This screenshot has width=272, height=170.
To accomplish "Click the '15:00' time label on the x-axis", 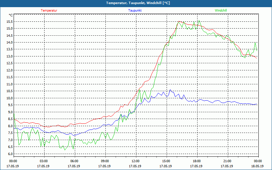I will (167, 161).
